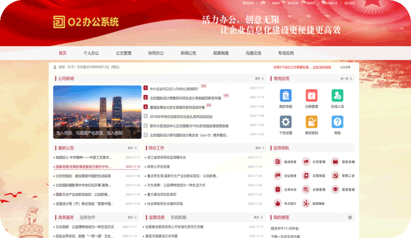Select the 监管信息 tab
This screenshot has height=238, width=411.
coord(157,217)
